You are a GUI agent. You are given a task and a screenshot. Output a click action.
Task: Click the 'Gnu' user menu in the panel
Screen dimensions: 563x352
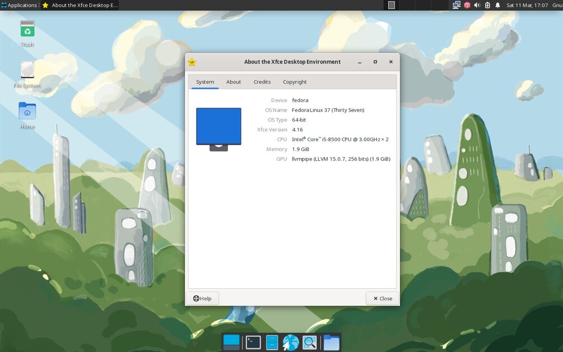557,5
